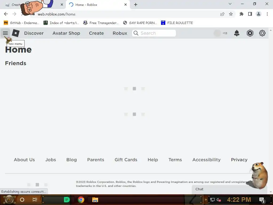Click the <13 age label
Image resolution: width=273 pixels, height=205 pixels.
[225, 33]
